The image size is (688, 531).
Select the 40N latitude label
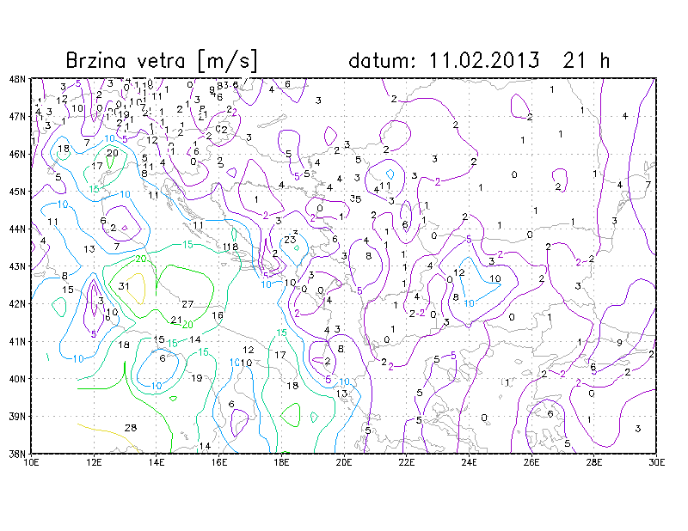pos(17,378)
